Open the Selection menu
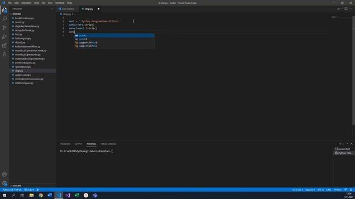355x199 pixels. pos(26,3)
